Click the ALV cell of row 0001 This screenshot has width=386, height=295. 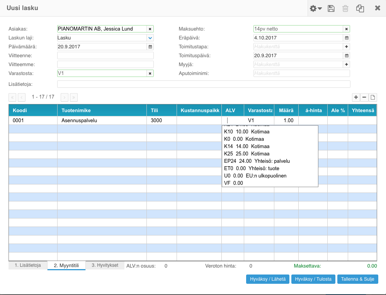(x=233, y=120)
